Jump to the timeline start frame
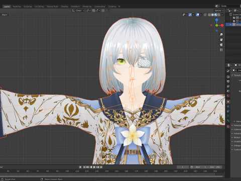 (84, 167)
